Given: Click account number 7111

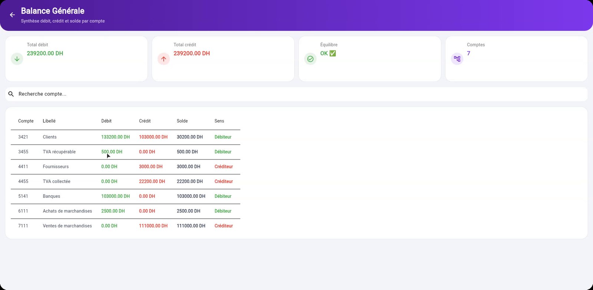Looking at the screenshot, I should click(x=23, y=226).
